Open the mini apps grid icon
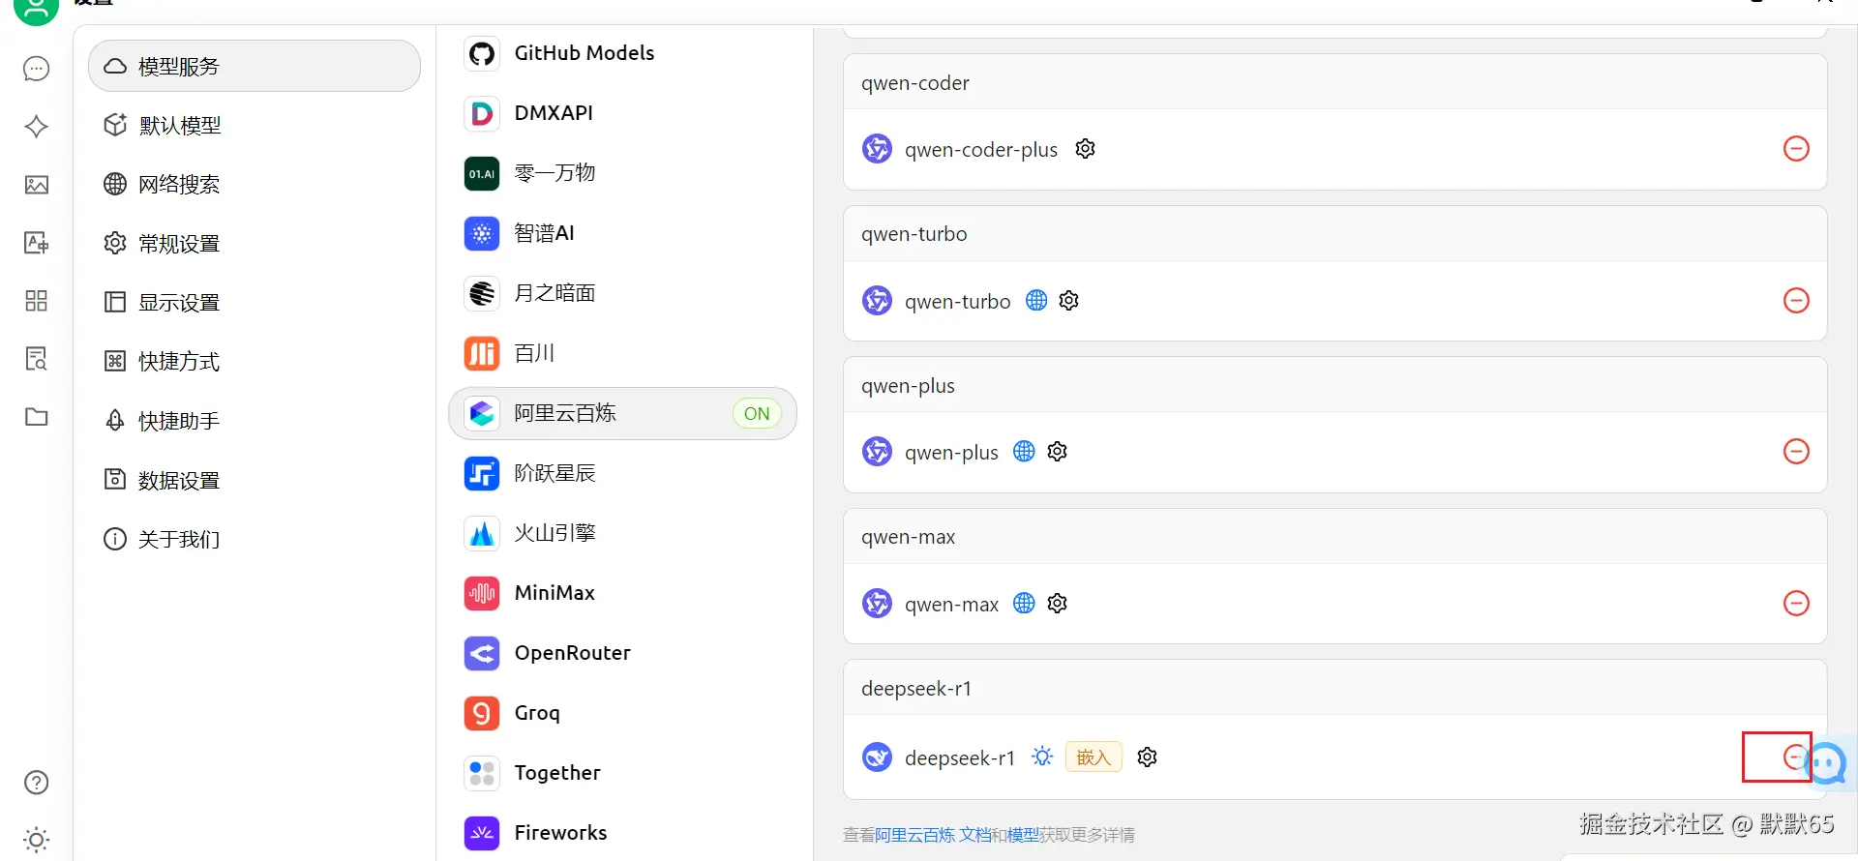 pyautogui.click(x=37, y=301)
